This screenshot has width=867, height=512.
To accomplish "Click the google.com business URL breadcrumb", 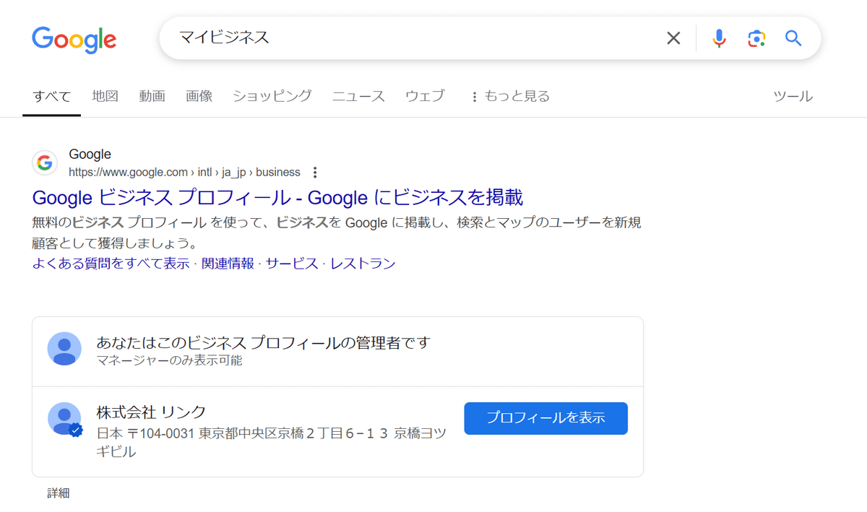I will pos(184,173).
